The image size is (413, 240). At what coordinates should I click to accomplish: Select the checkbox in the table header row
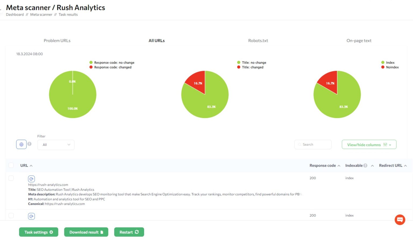[11, 165]
